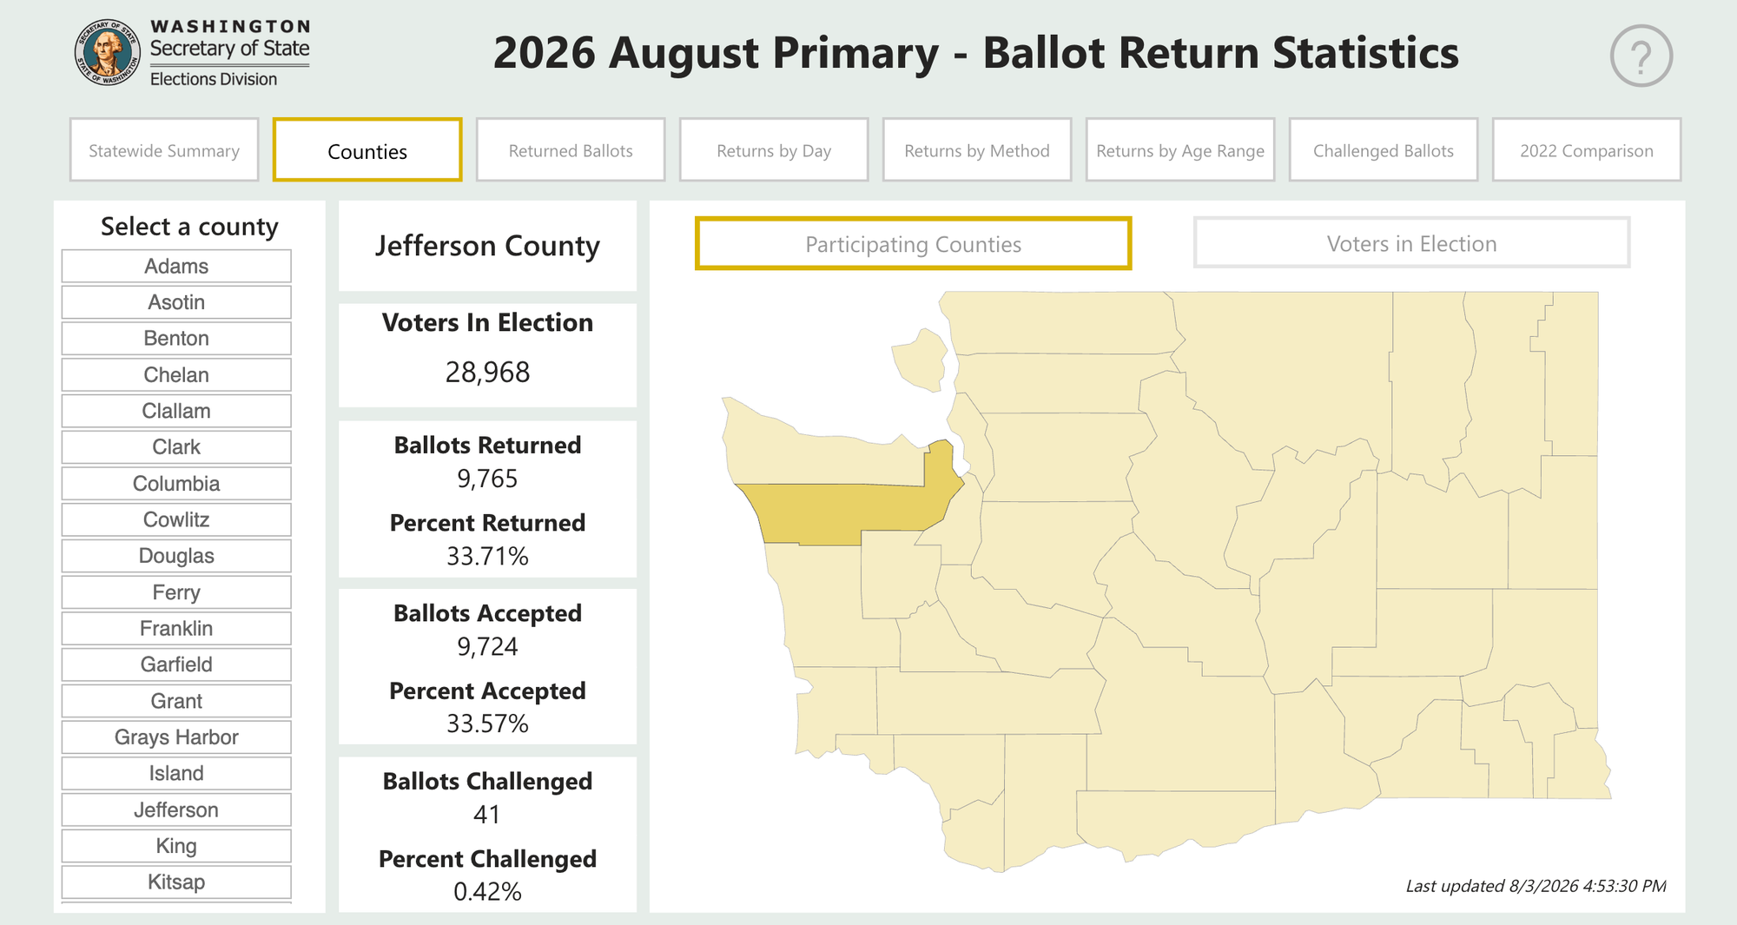Select Adams in the county list
Viewport: 1737px width, 925px height.
[x=176, y=266]
